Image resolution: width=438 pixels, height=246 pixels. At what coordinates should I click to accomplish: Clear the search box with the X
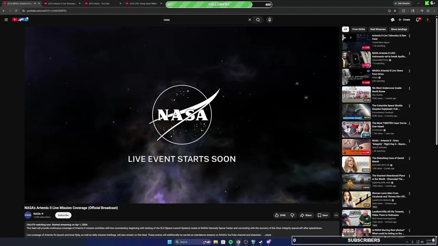(249, 20)
